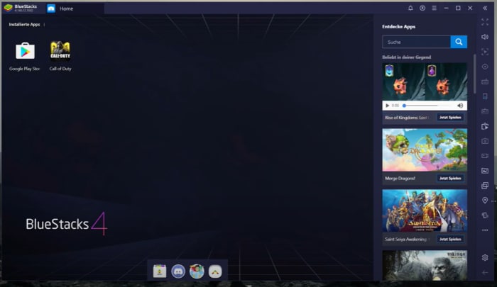Open more options three-dots in sidebar
The height and width of the screenshot is (287, 497).
click(x=485, y=230)
